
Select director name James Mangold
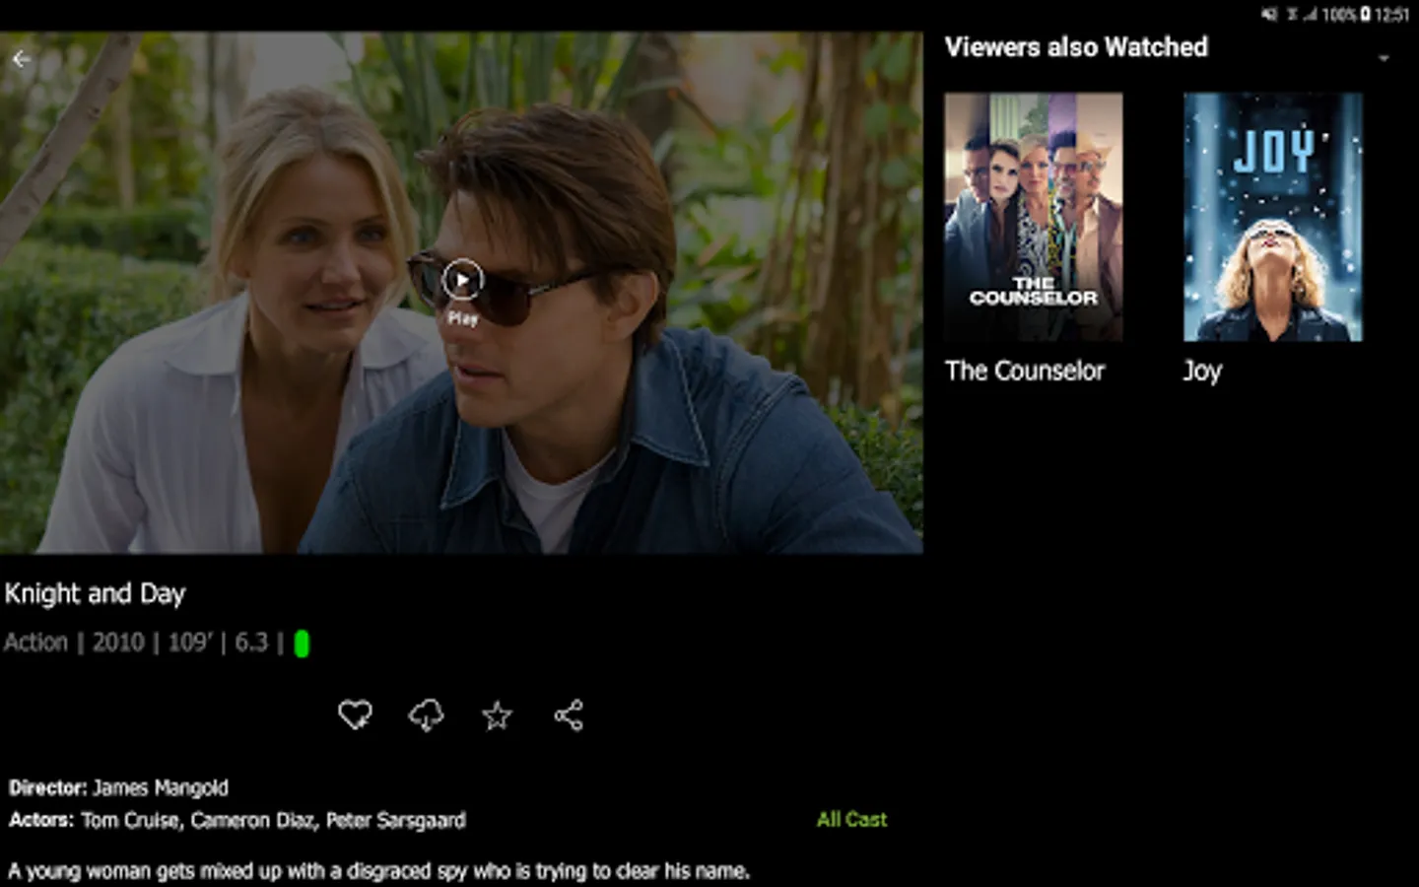(x=161, y=787)
